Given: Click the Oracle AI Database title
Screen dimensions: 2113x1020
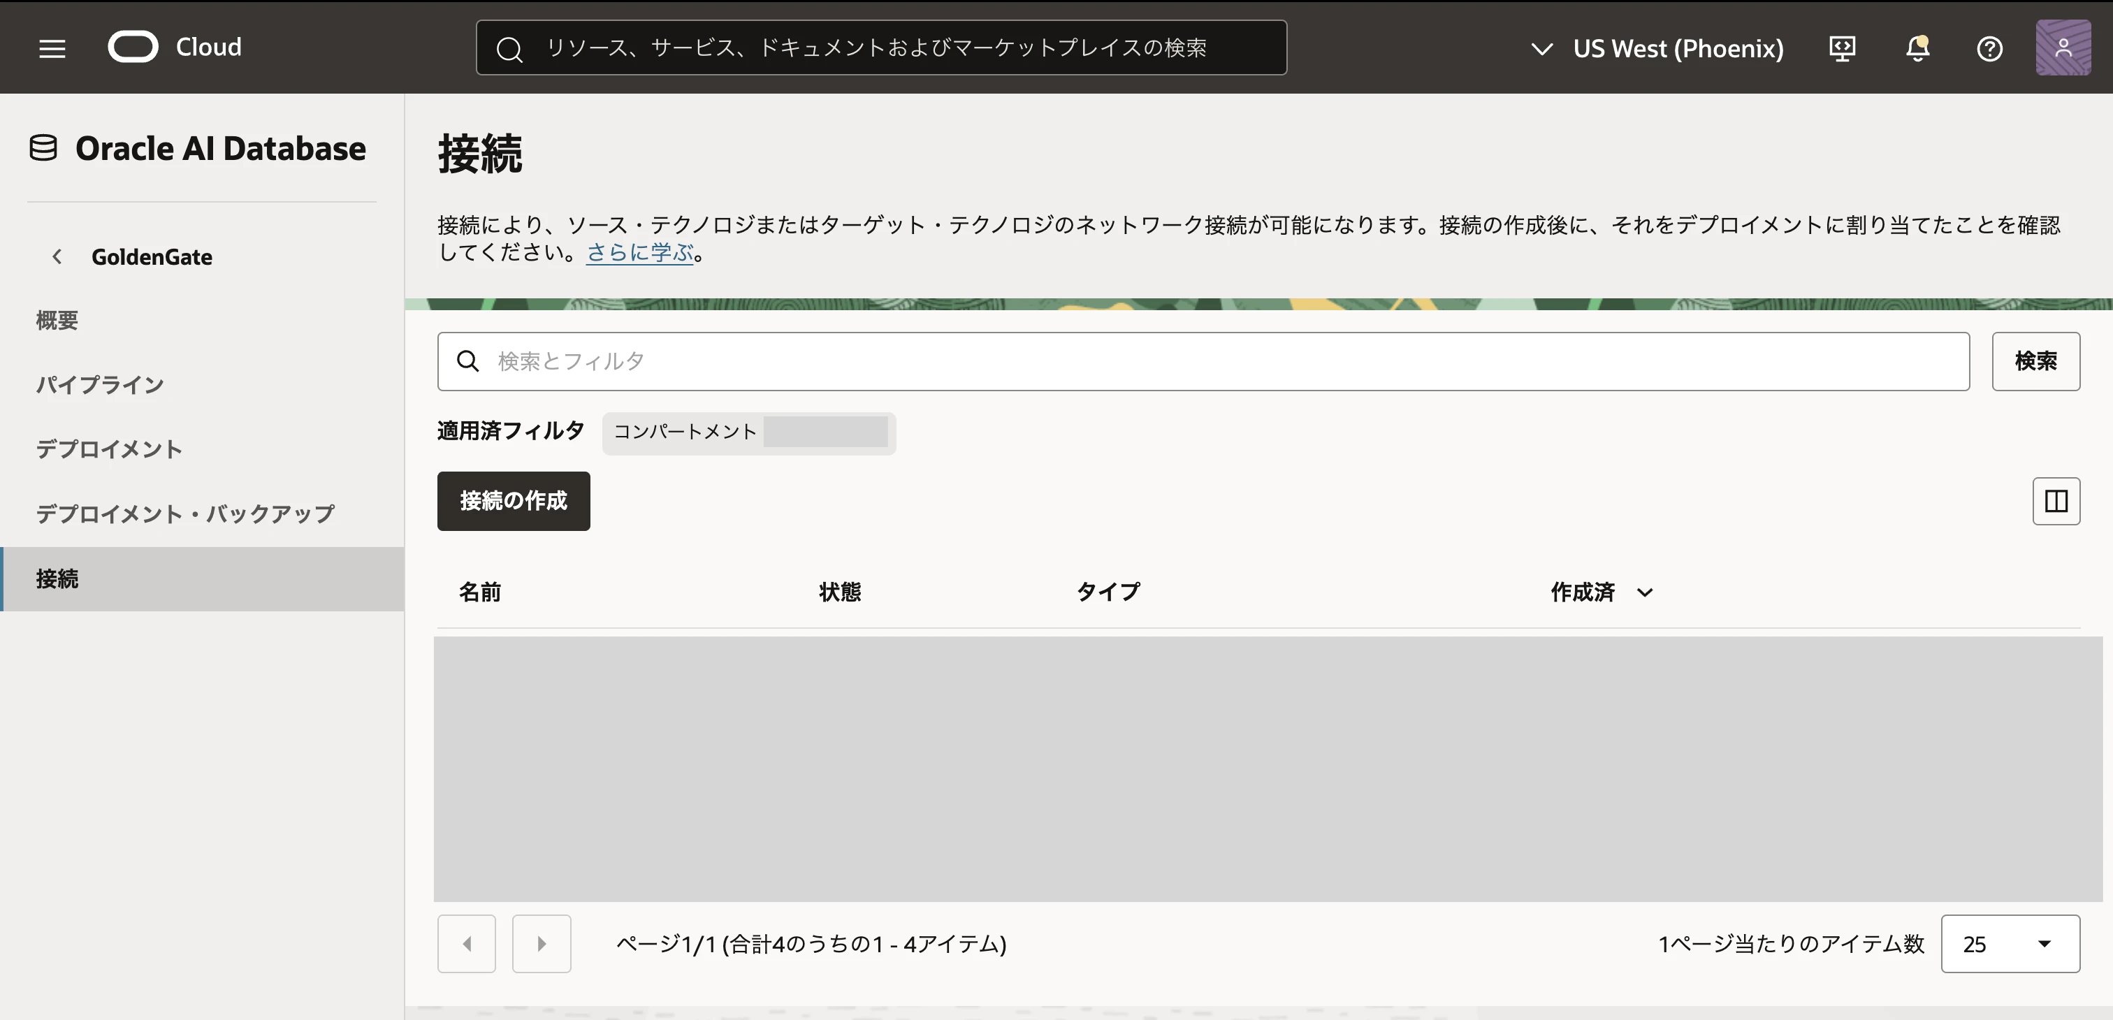Looking at the screenshot, I should coord(221,148).
